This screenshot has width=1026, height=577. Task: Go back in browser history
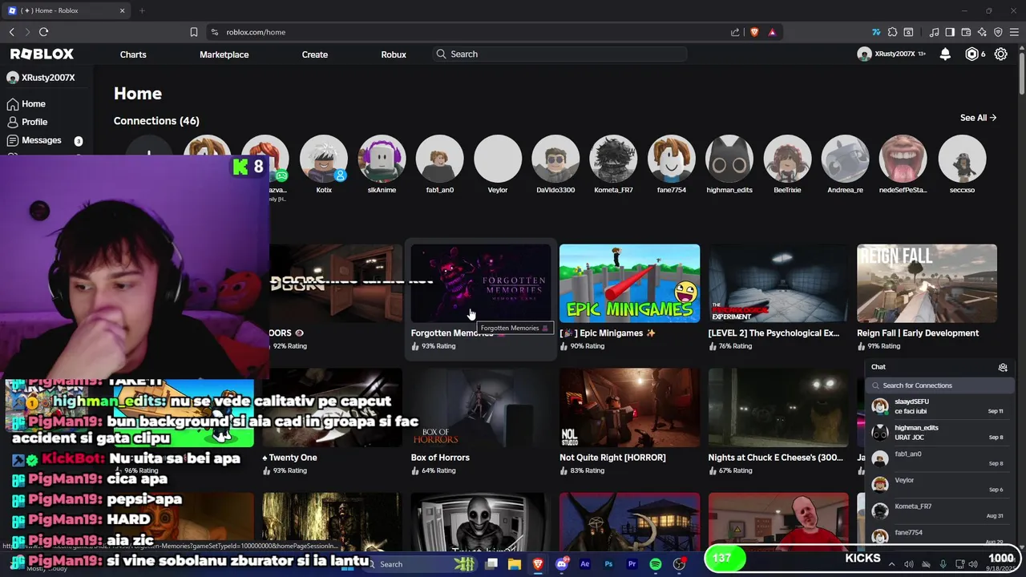[11, 32]
